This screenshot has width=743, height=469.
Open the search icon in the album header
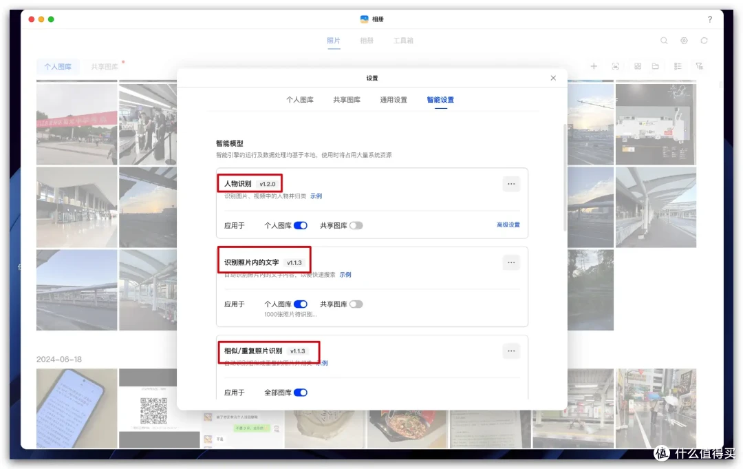pyautogui.click(x=664, y=41)
